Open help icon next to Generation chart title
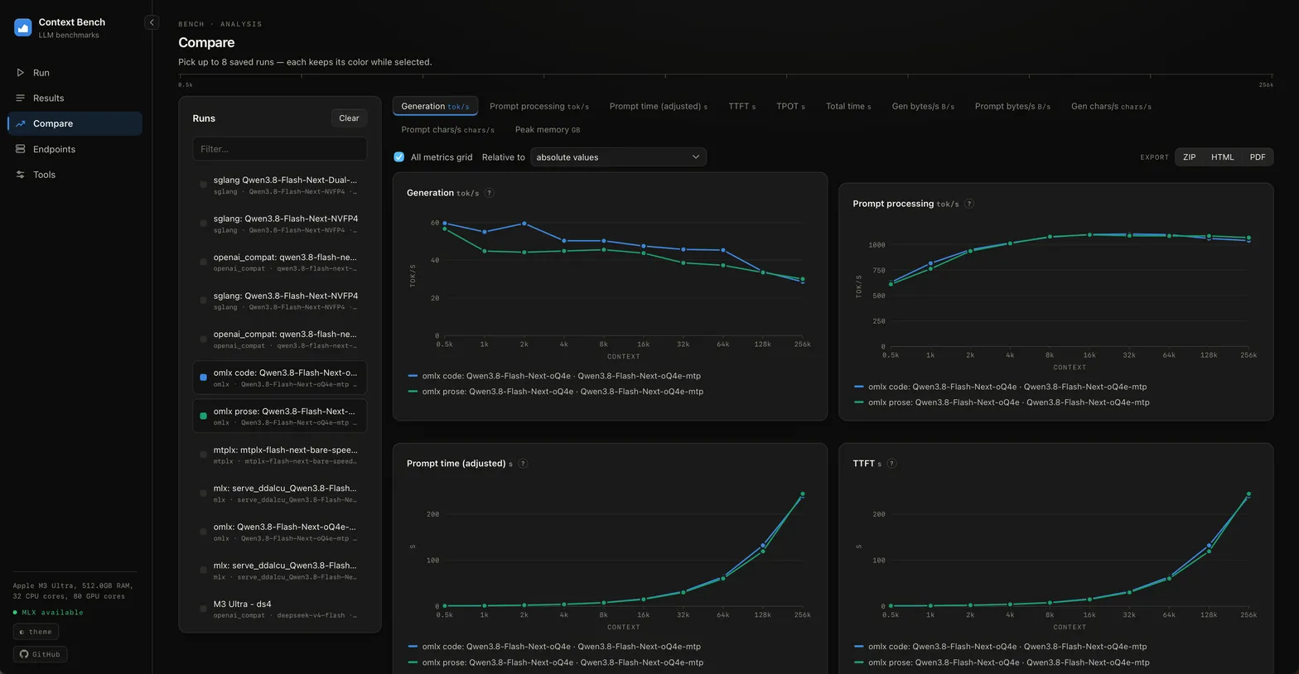1299x674 pixels. click(x=490, y=193)
